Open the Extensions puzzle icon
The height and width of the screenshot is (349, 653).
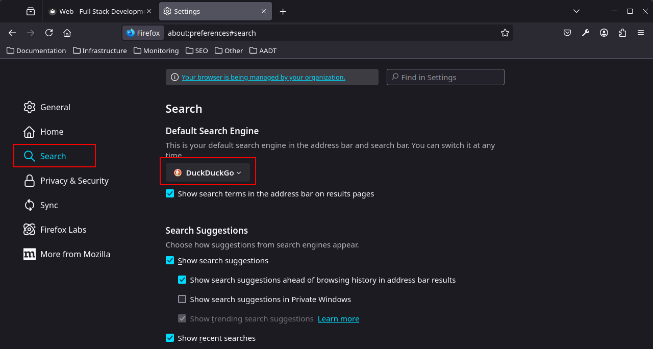[x=622, y=33]
